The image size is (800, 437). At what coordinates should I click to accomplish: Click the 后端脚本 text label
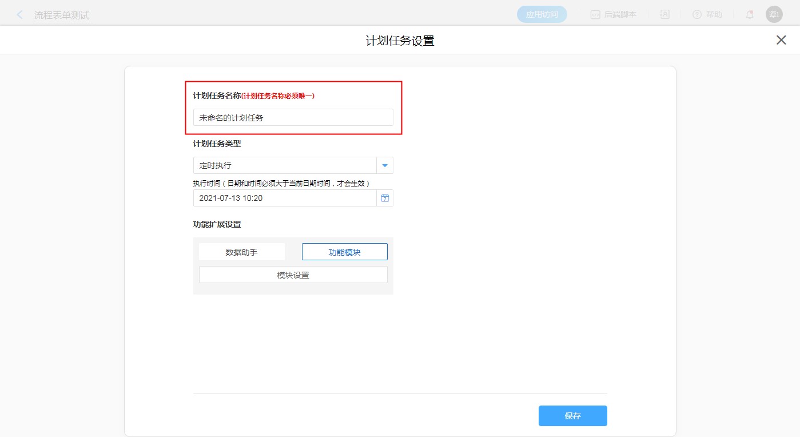[x=620, y=15]
